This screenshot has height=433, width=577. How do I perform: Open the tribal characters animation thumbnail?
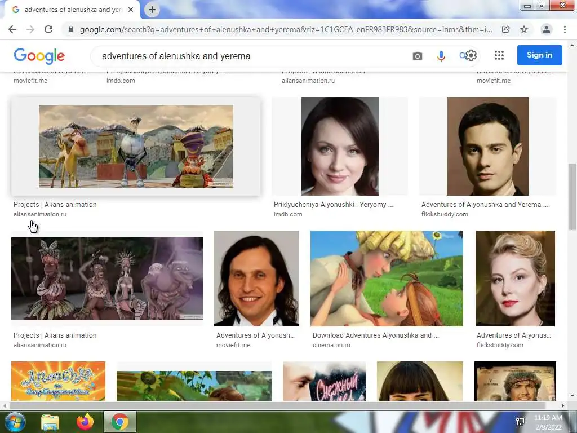(x=107, y=279)
